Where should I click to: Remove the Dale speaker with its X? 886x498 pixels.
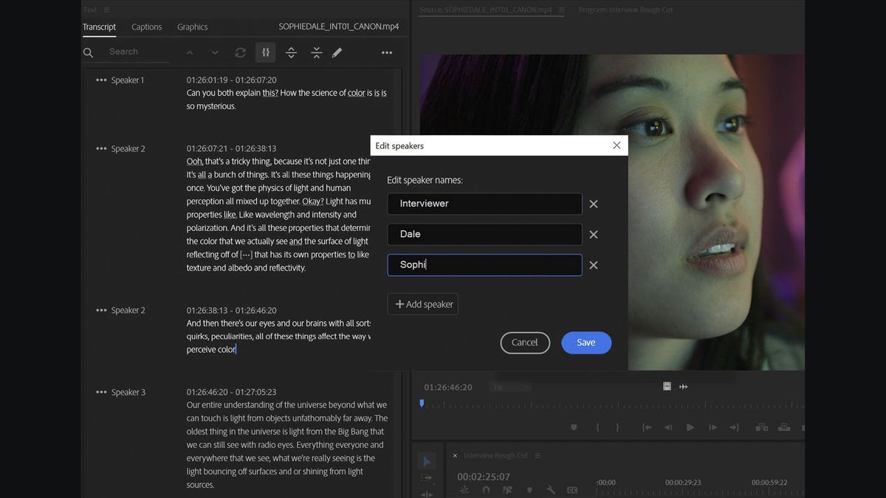click(594, 235)
